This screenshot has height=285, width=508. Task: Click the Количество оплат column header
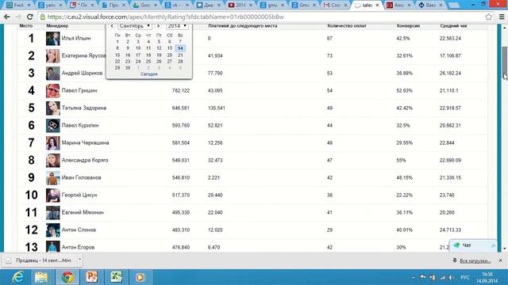point(347,26)
